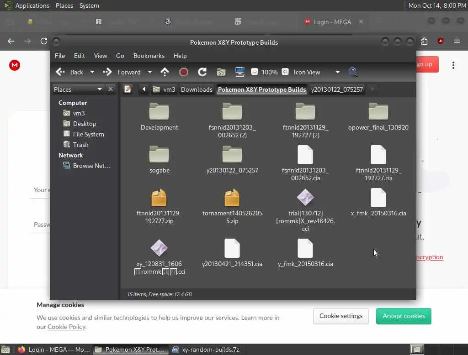Open the Firefox extensions puzzle icon
468x355 pixels.
pyautogui.click(x=424, y=41)
